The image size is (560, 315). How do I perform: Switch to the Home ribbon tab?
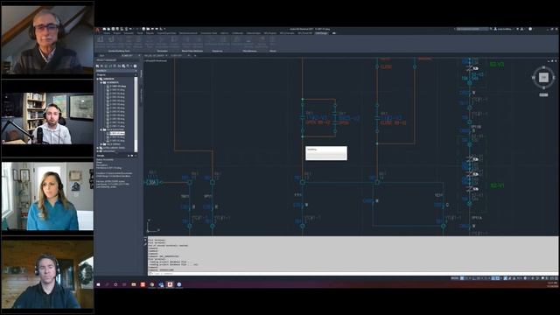click(x=107, y=33)
